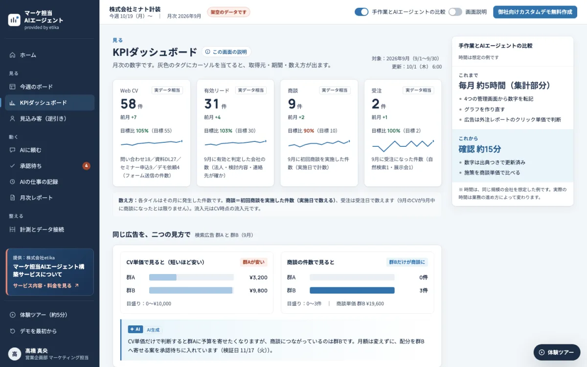The width and height of the screenshot is (587, 367).
Task: Click the AIの仕事の記録 clock icon
Action: coord(13,182)
